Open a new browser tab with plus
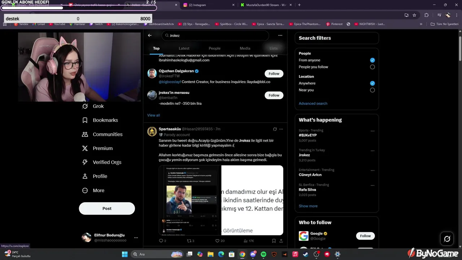 click(x=299, y=5)
